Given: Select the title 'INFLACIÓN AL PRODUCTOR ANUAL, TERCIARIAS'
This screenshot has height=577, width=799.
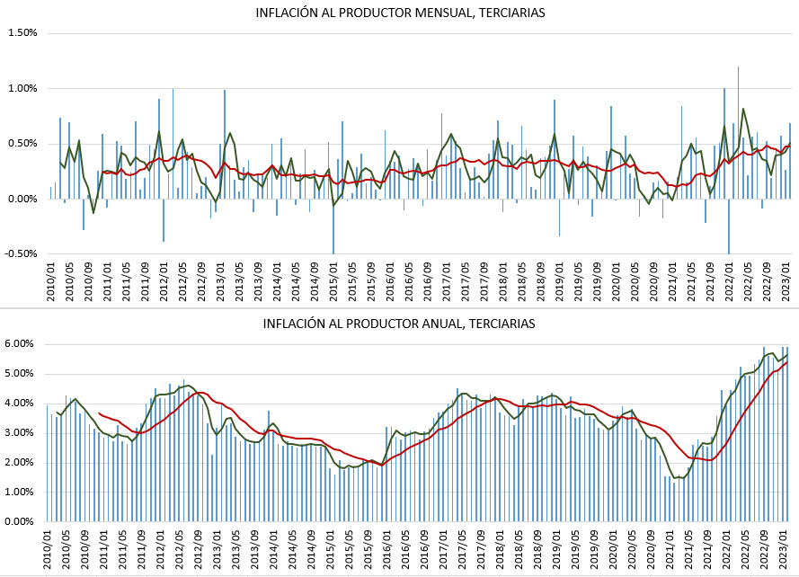Looking at the screenshot, I should click(x=399, y=324).
